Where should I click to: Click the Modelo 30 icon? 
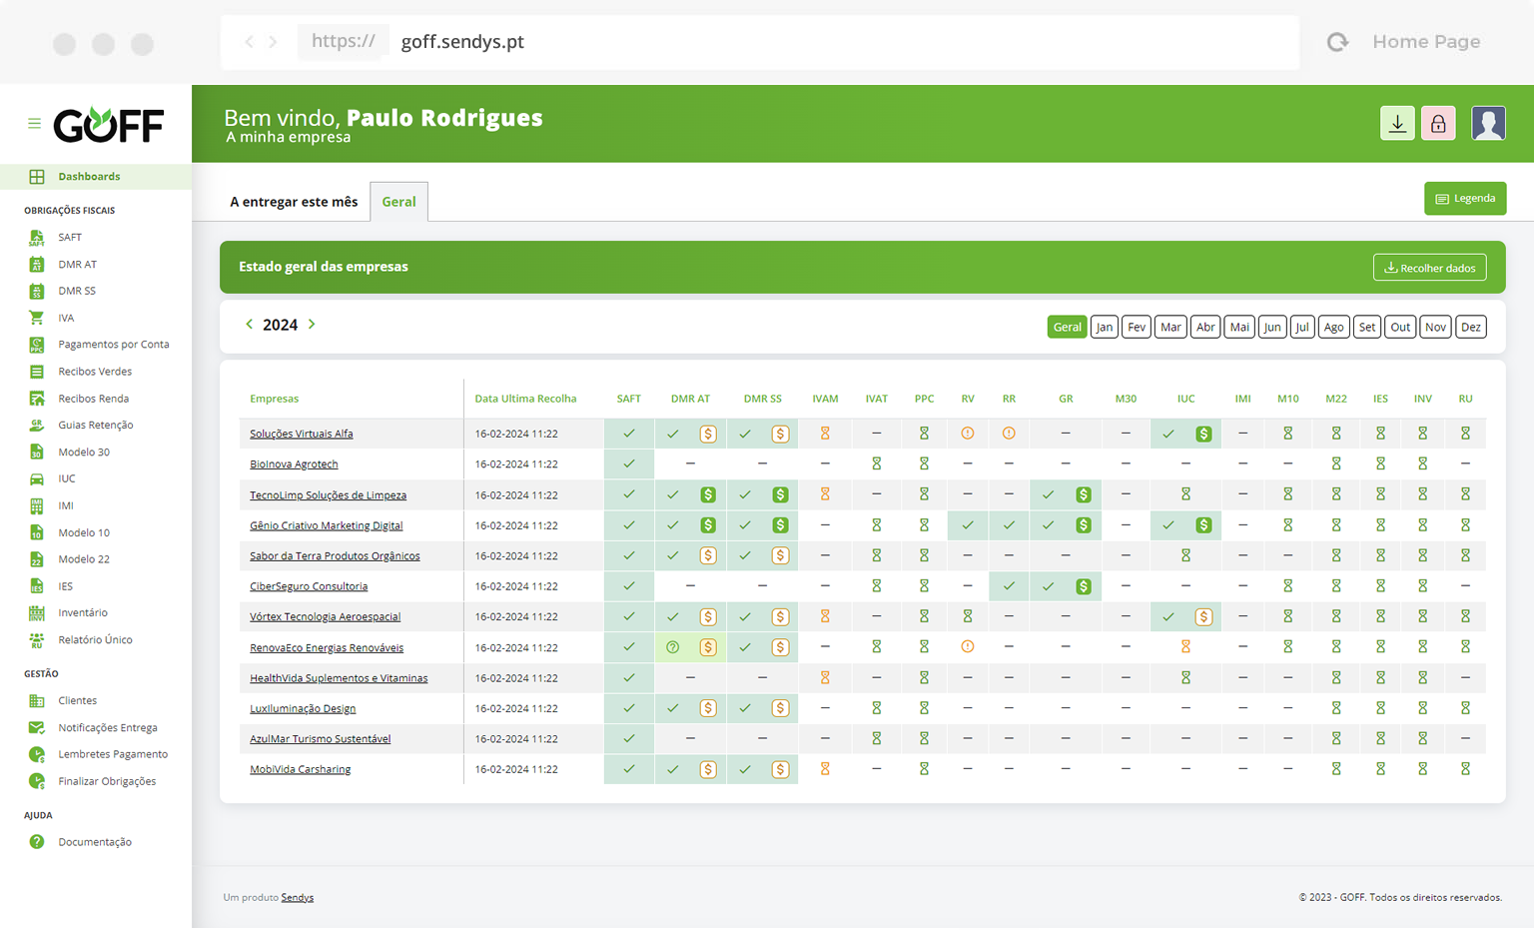point(37,453)
